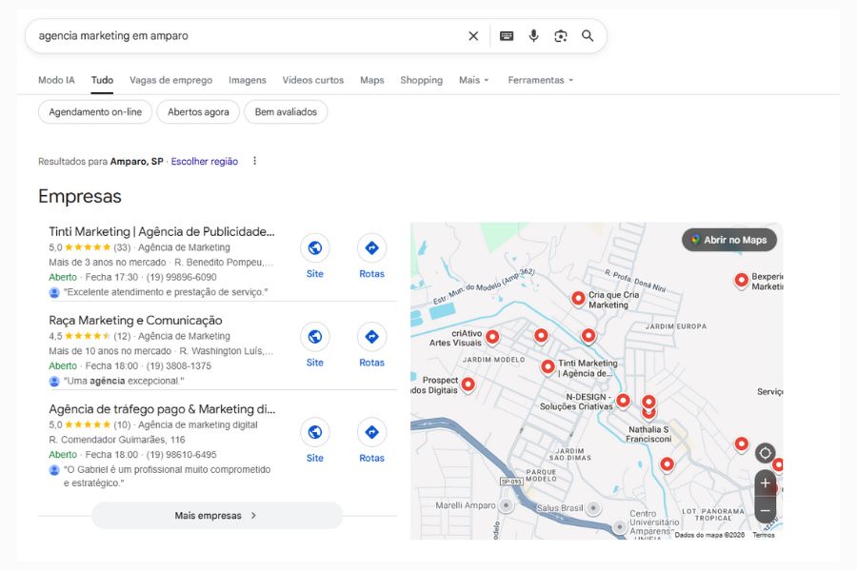Viewport: 857px width, 571px height.
Task: Start voice search with the microphone icon
Action: (533, 36)
